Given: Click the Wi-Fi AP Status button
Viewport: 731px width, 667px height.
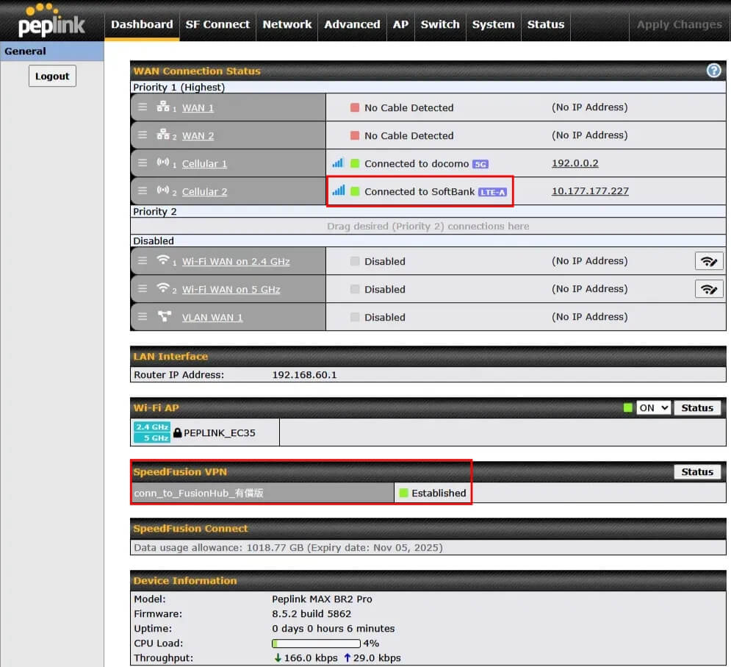Looking at the screenshot, I should point(697,407).
